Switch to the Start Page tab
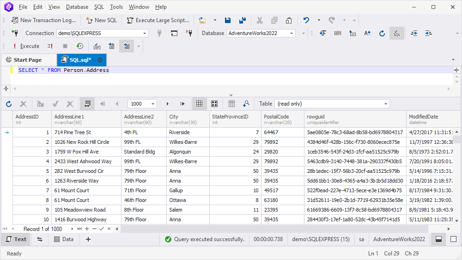The width and height of the screenshot is (462, 260). [28, 60]
